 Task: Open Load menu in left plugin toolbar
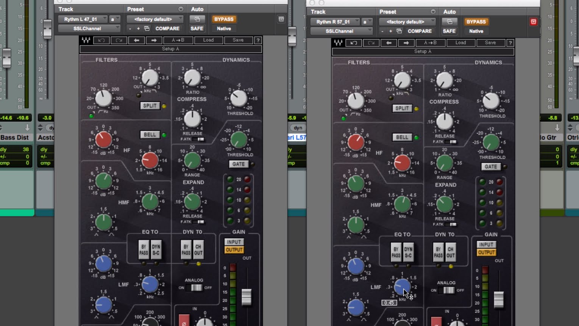[x=208, y=40]
